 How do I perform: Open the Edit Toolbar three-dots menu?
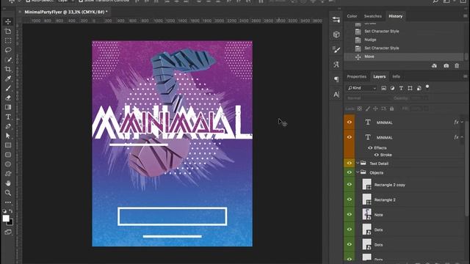[x=8, y=202]
